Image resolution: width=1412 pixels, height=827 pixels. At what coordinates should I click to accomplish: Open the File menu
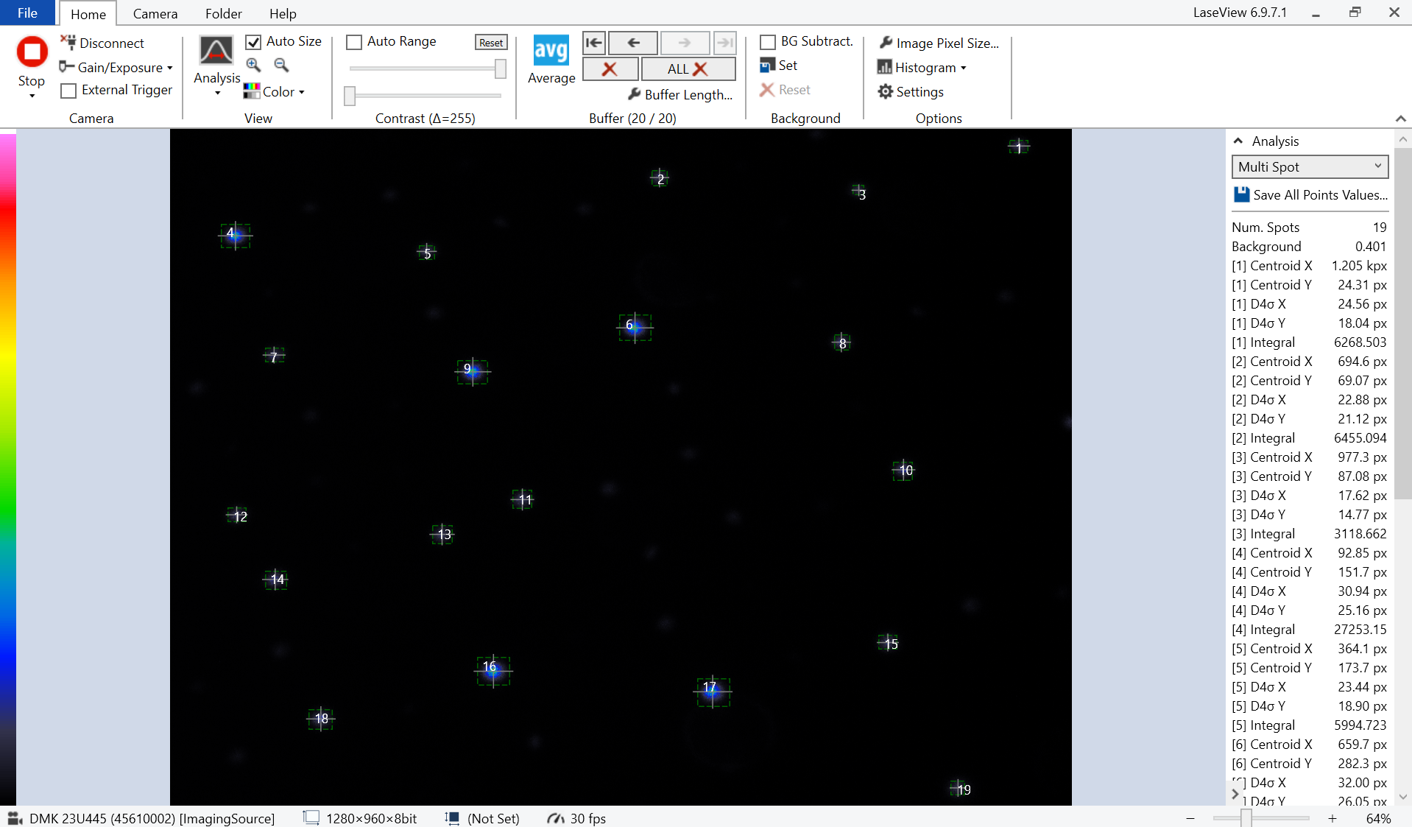27,13
